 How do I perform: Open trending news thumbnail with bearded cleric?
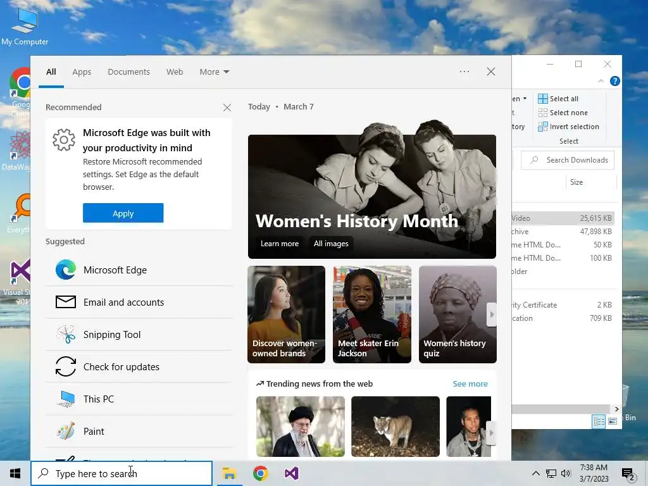pyautogui.click(x=301, y=427)
